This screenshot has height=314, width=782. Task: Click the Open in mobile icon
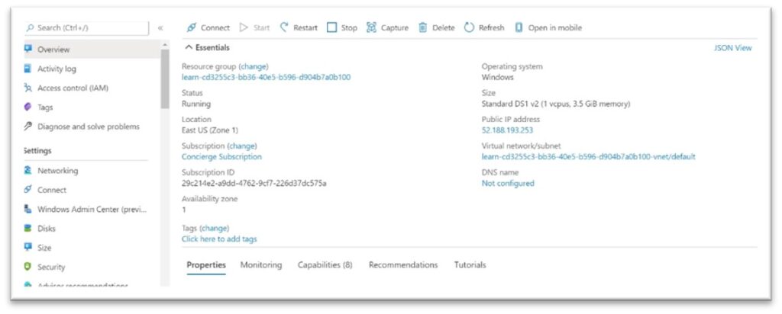click(519, 28)
